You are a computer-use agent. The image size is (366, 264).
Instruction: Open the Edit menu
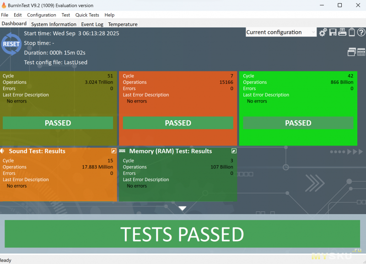tap(18, 15)
